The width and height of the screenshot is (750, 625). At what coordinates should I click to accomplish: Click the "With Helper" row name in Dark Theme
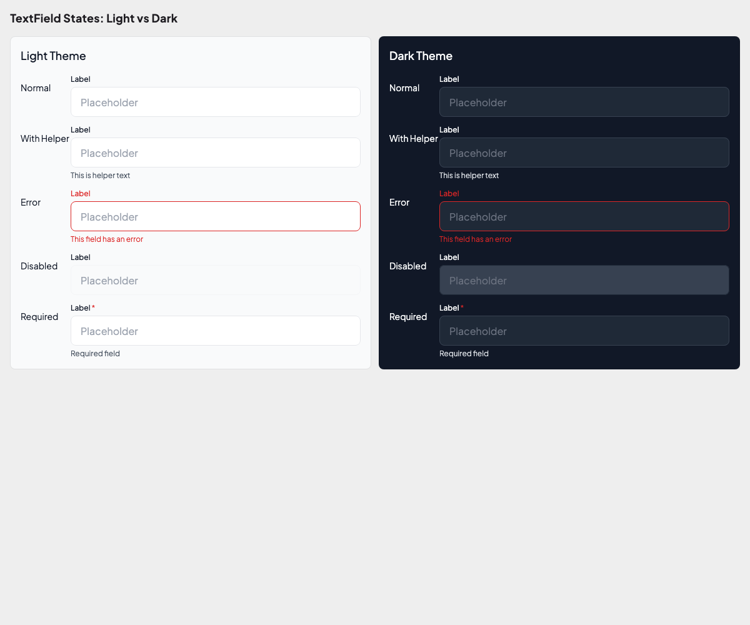(413, 139)
